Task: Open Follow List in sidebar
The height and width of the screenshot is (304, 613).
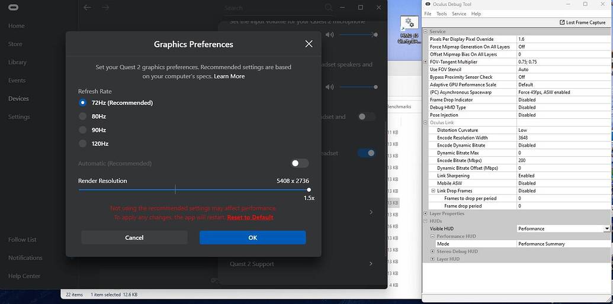Action: click(x=23, y=240)
